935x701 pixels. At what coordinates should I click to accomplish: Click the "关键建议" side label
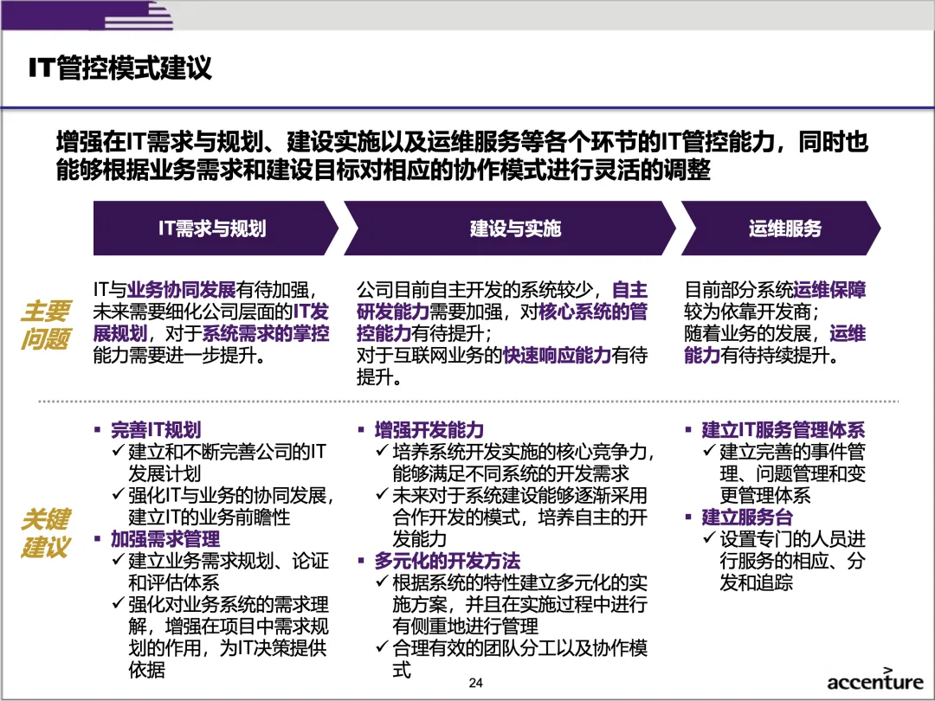coord(46,533)
